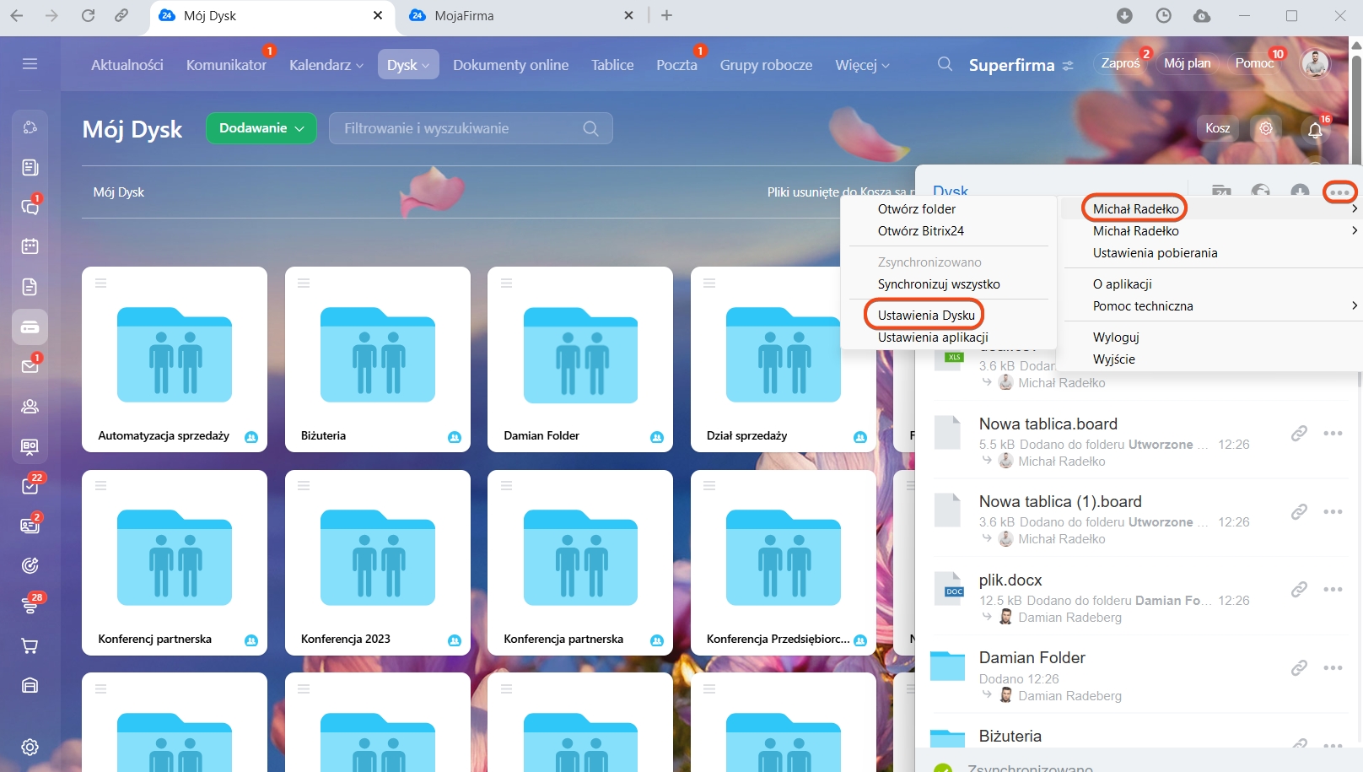Viewport: 1363px width, 772px height.
Task: Expand the Więcej menu
Action: coord(862,65)
